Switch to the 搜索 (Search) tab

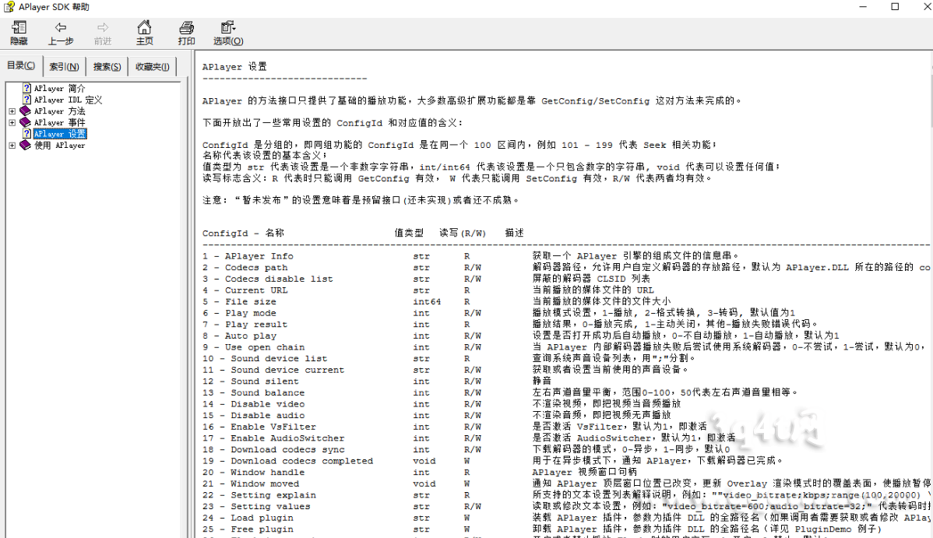pyautogui.click(x=107, y=67)
